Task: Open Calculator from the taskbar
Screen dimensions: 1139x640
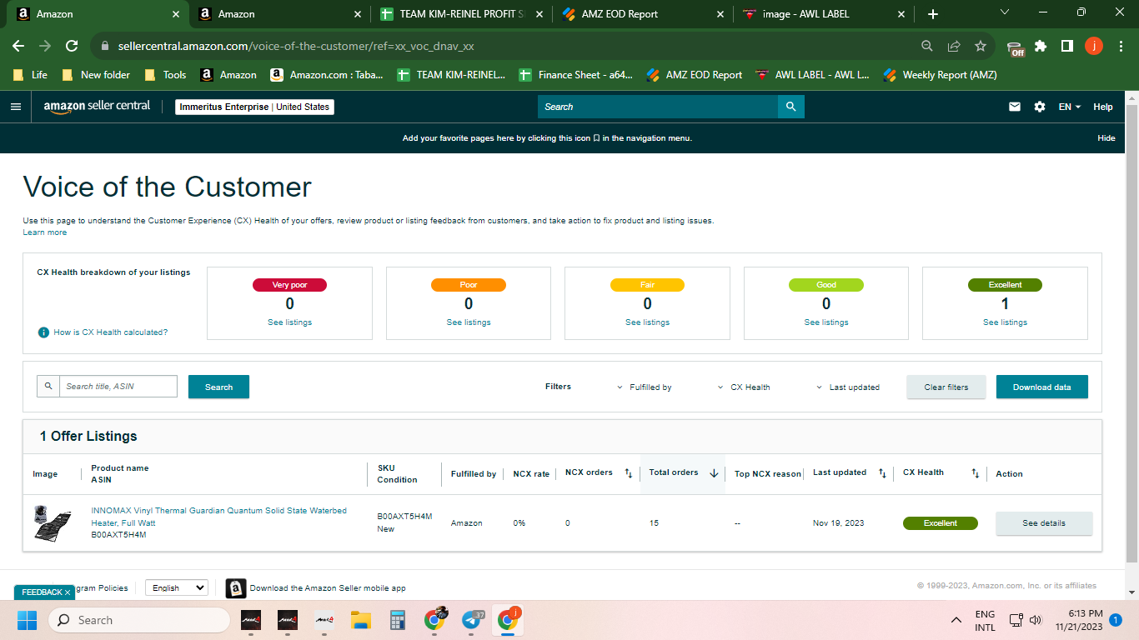Action: point(397,620)
